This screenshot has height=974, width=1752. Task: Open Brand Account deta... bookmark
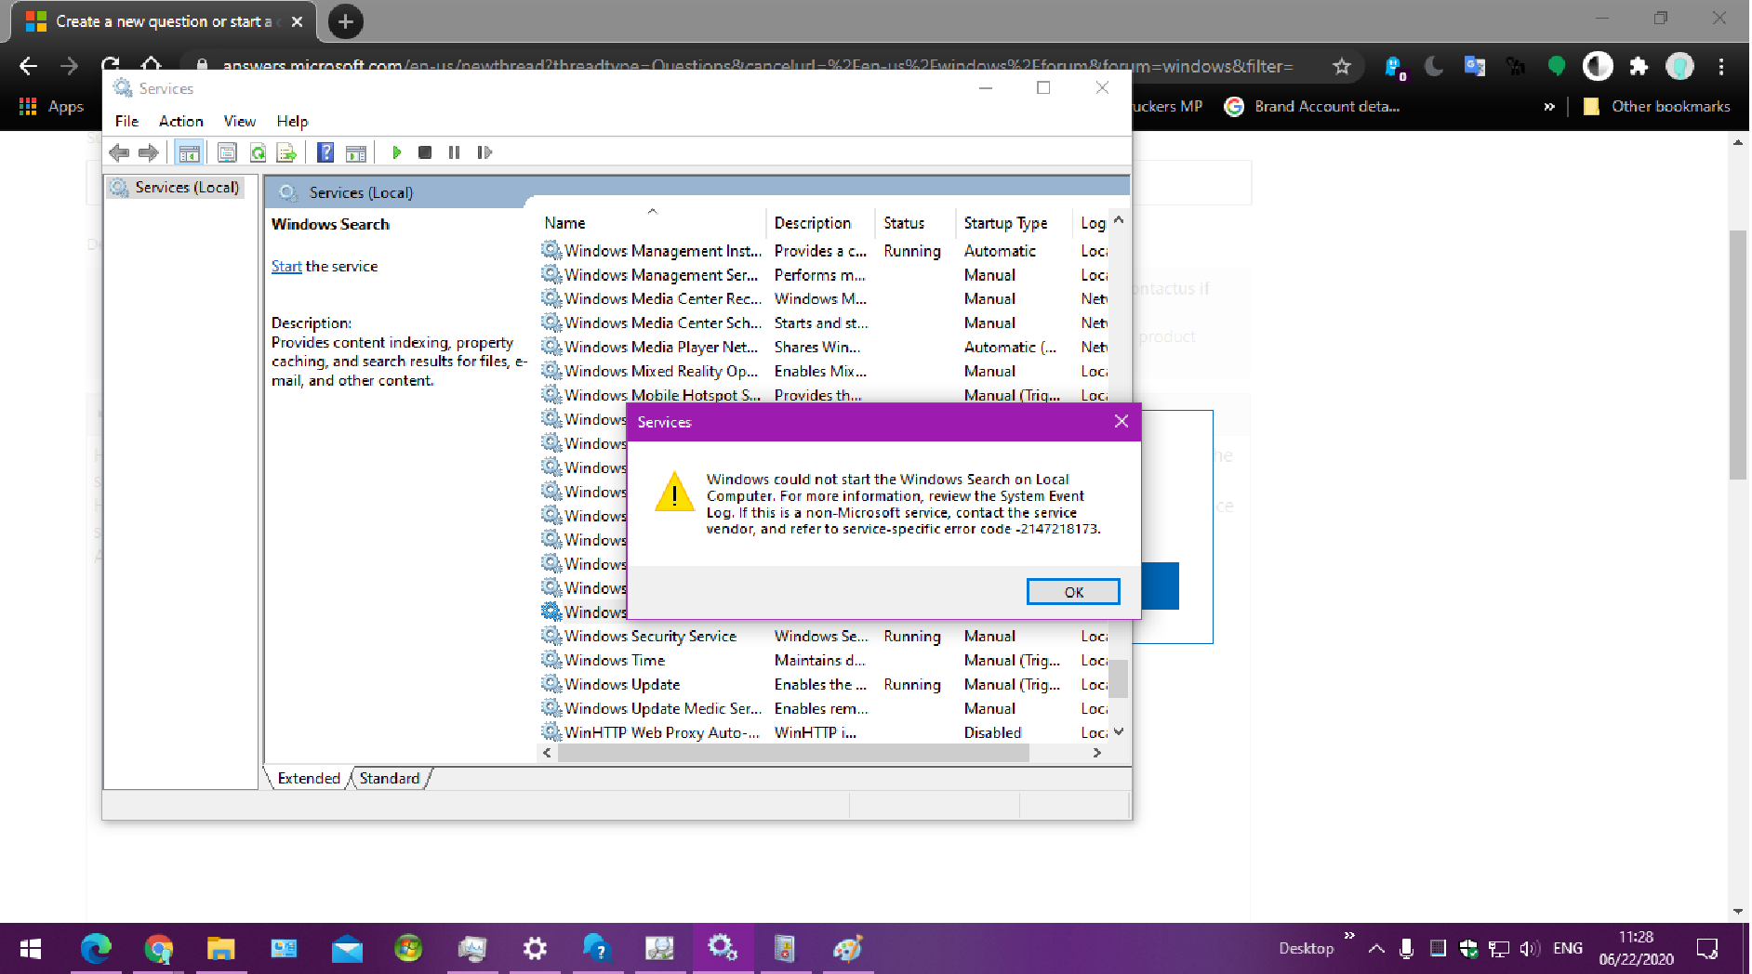coord(1312,107)
